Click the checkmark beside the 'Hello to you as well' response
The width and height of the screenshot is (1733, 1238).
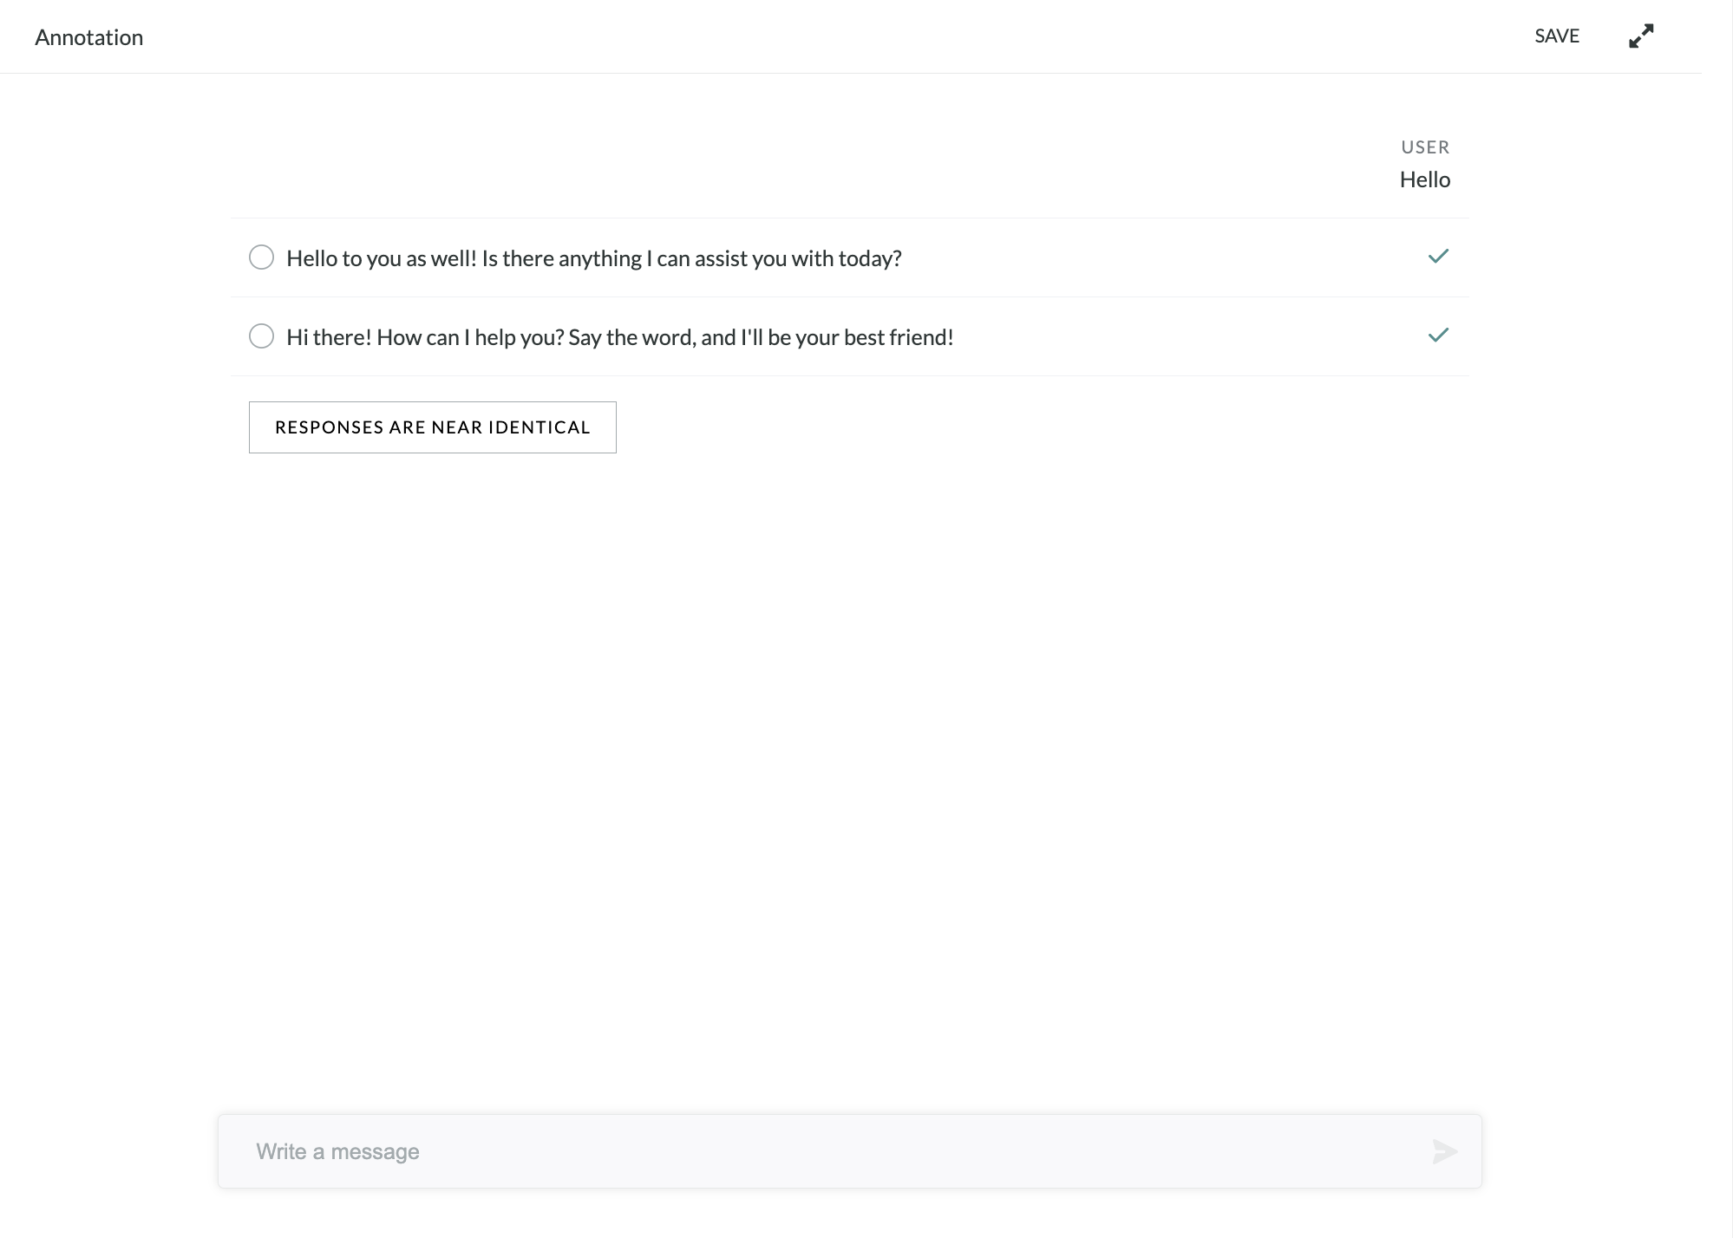point(1438,257)
